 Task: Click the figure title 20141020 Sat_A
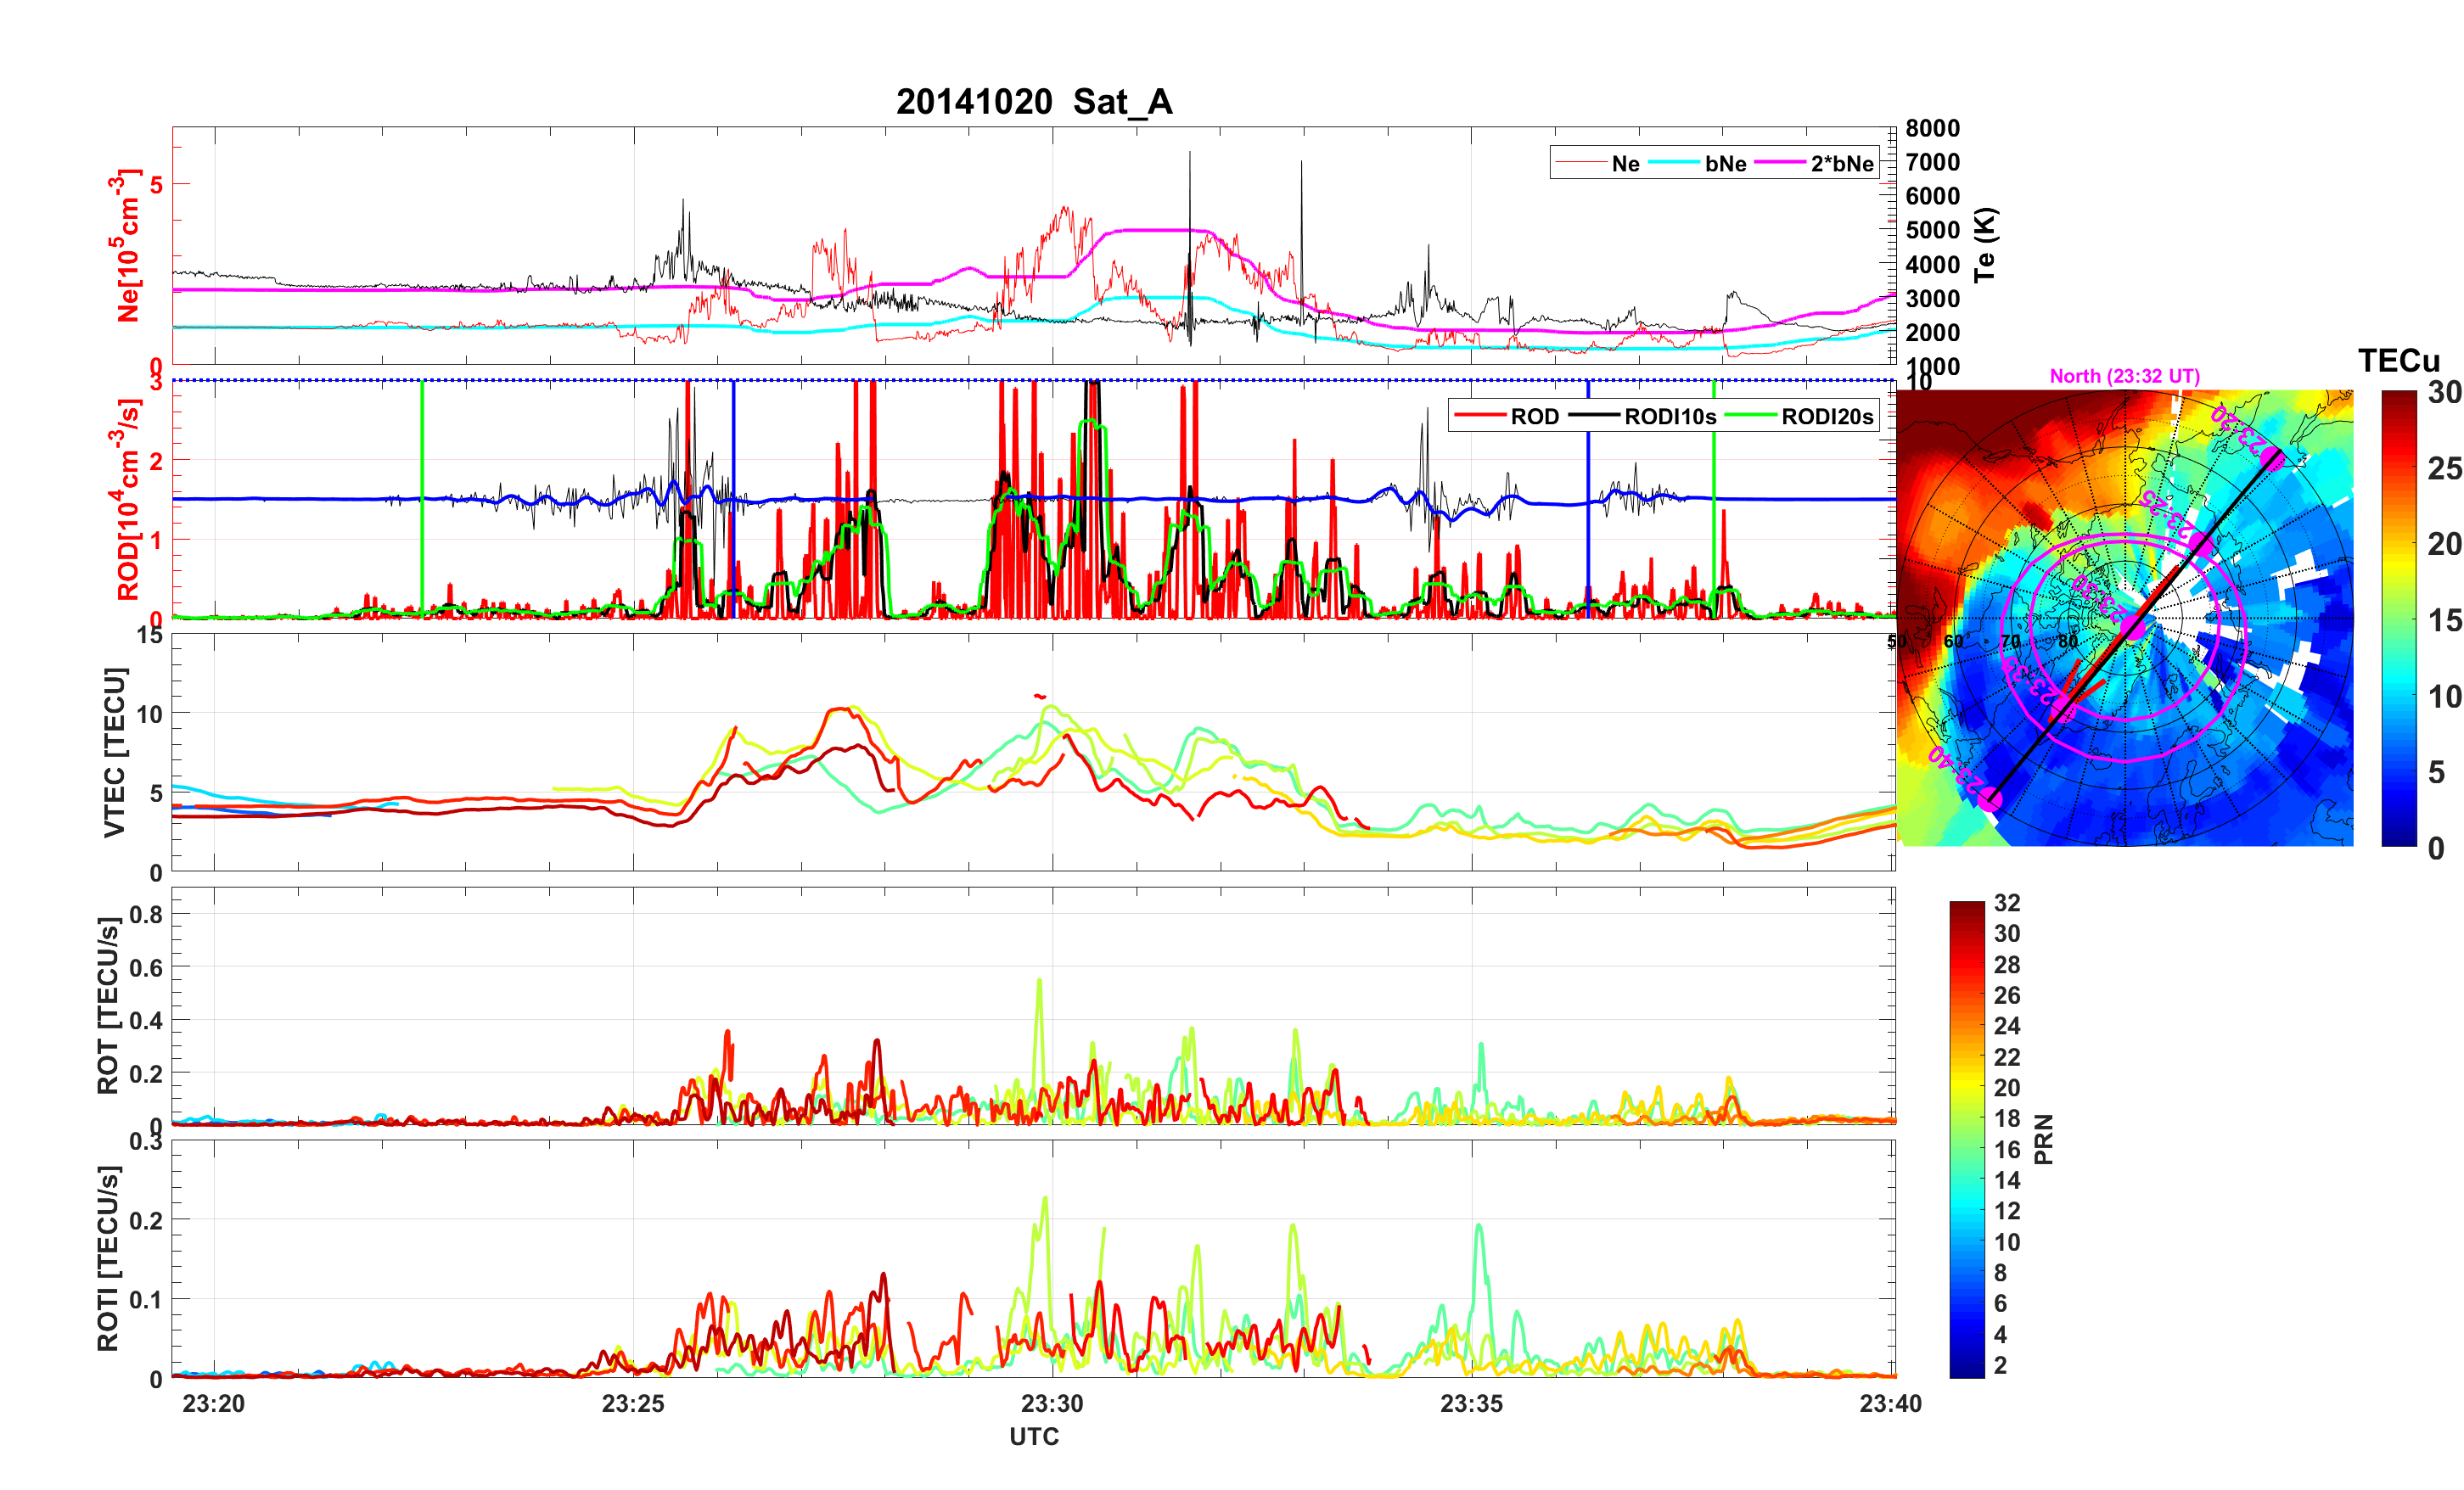pos(1033,101)
